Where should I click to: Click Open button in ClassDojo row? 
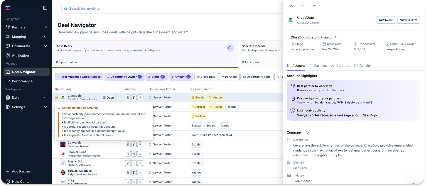[108, 97]
